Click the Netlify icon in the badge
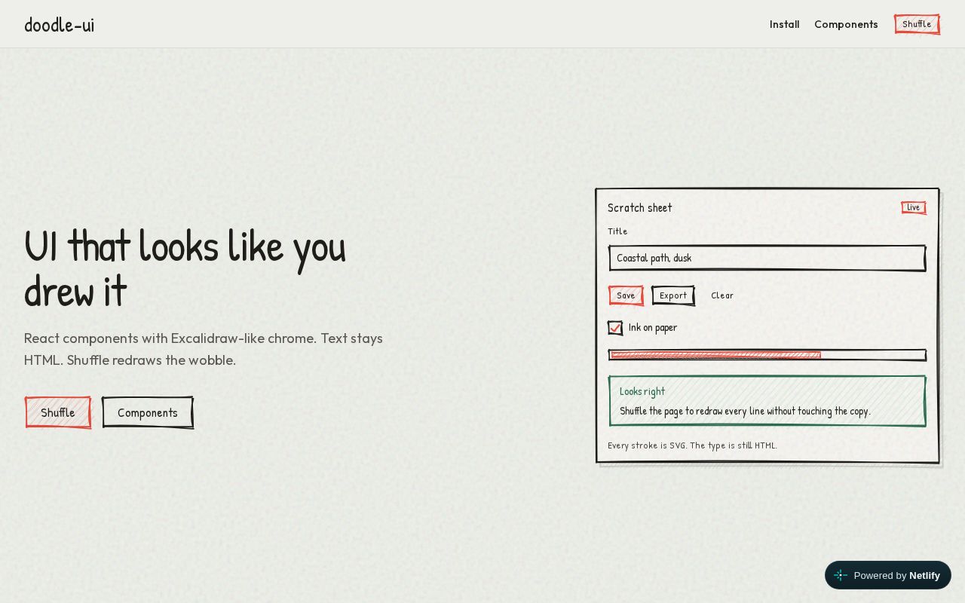965x603 pixels. pyautogui.click(x=841, y=575)
